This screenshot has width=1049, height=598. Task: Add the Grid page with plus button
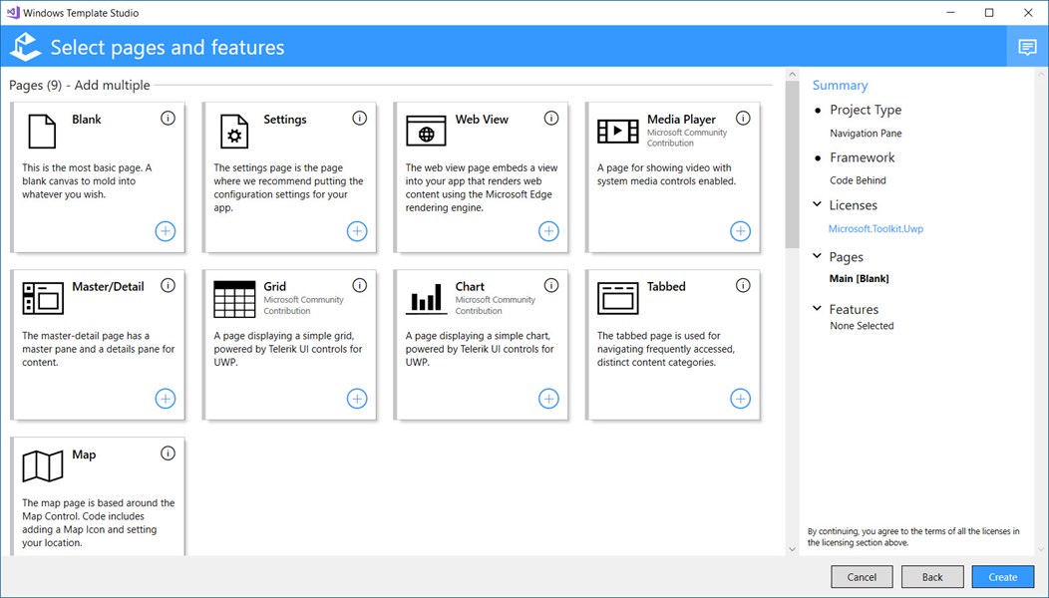coord(357,399)
